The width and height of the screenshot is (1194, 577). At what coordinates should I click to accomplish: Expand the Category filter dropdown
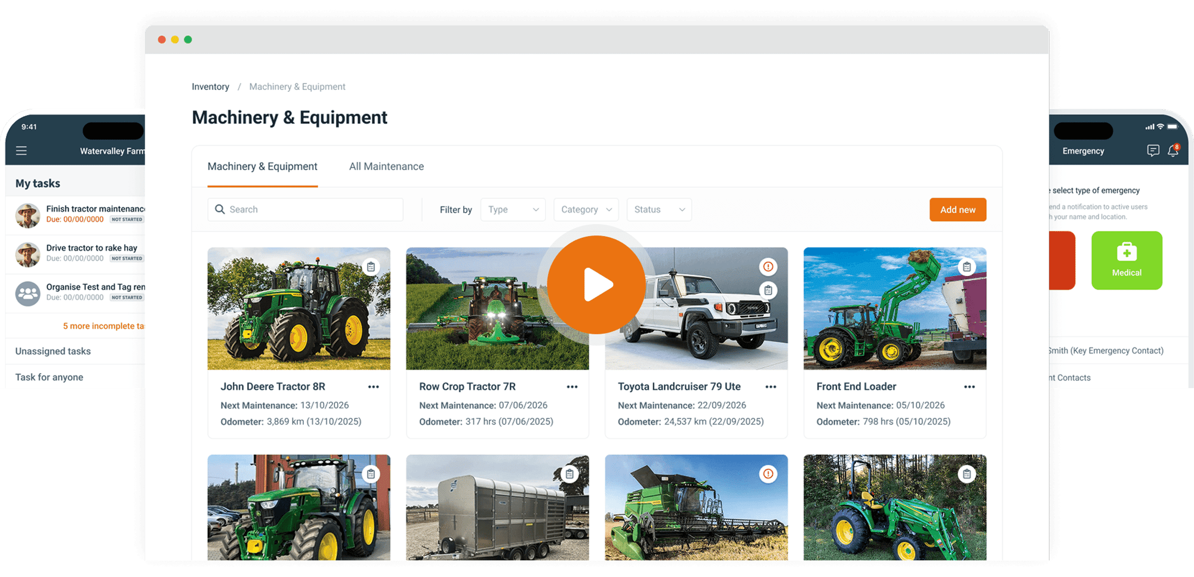tap(586, 210)
